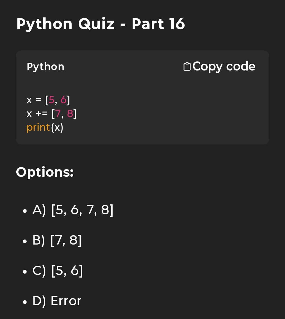Click the Python language label
This screenshot has height=319, width=285.
[x=45, y=67]
